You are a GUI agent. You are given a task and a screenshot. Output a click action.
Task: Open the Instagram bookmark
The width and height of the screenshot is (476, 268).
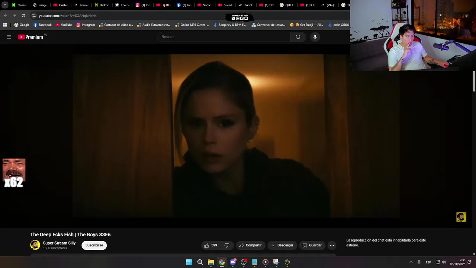[86, 25]
